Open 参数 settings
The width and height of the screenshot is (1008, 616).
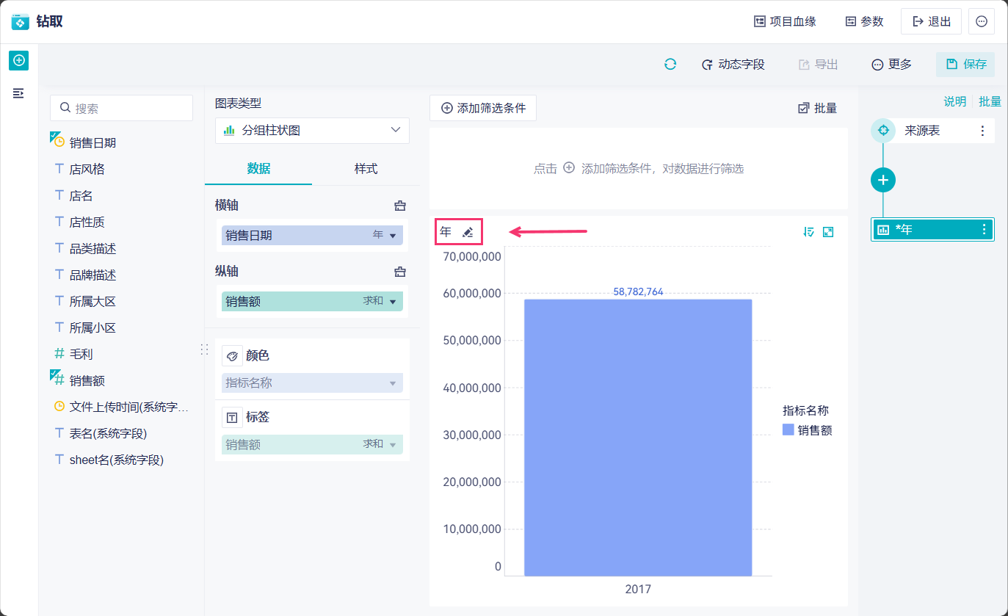click(x=864, y=21)
